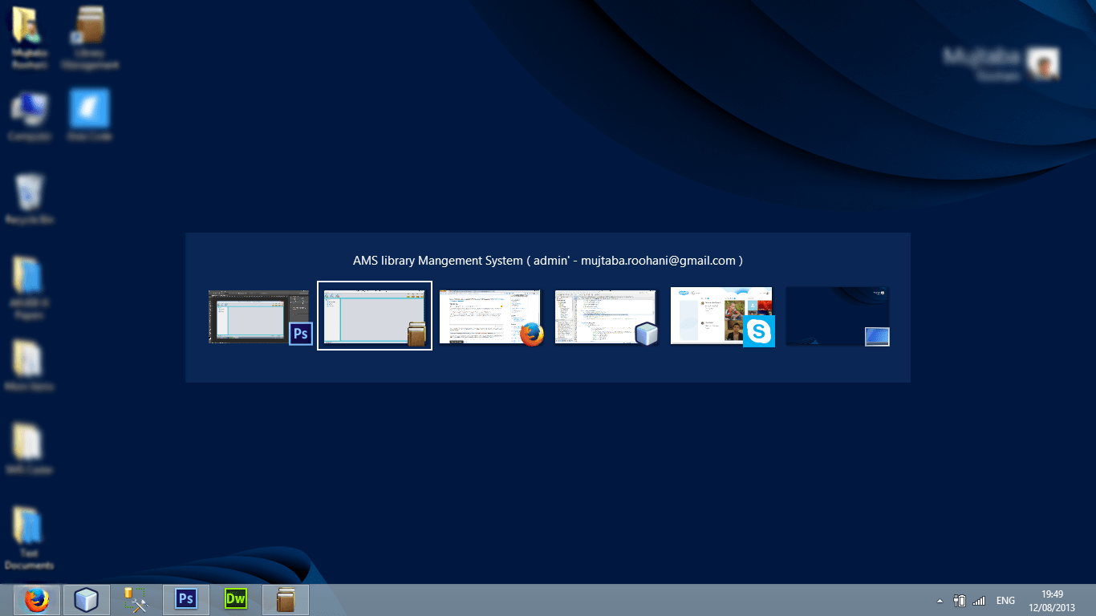Screen dimensions: 1096x616
Task: Open the database tools taskbar icon
Action: (x=136, y=600)
